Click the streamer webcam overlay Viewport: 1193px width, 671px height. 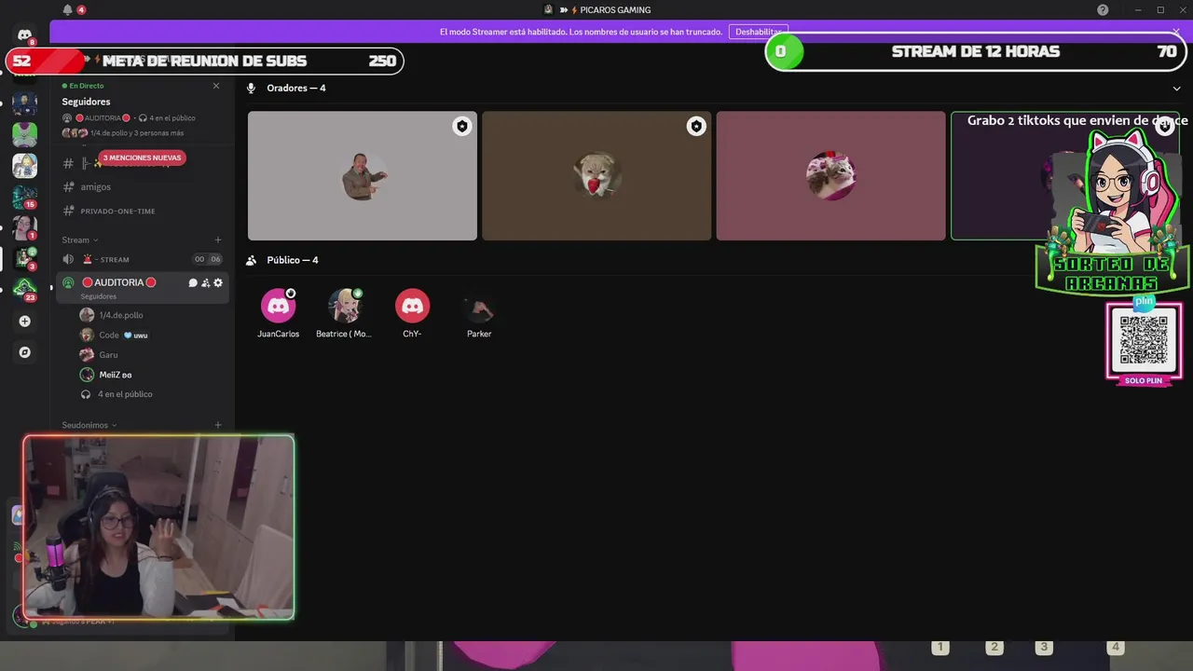pyautogui.click(x=158, y=527)
